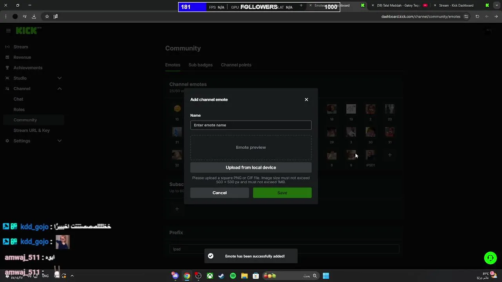Show hidden system tray icons
The width and height of the screenshot is (502, 282).
[x=72, y=276]
